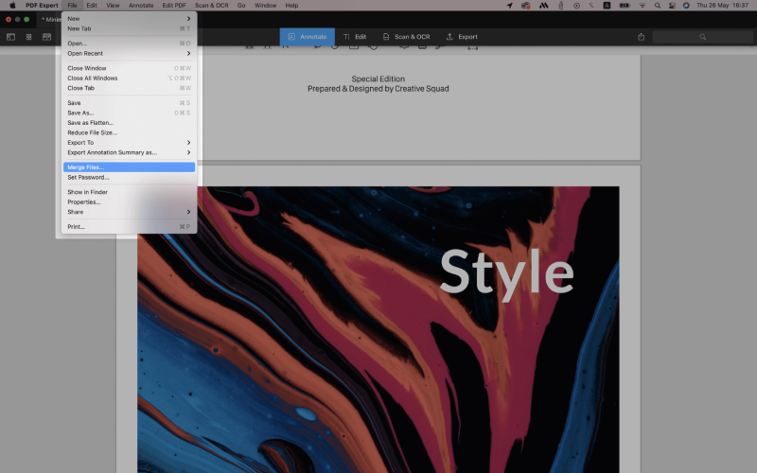Viewport: 757px width, 473px height.
Task: Expand the Export To submenu
Action: coord(129,143)
